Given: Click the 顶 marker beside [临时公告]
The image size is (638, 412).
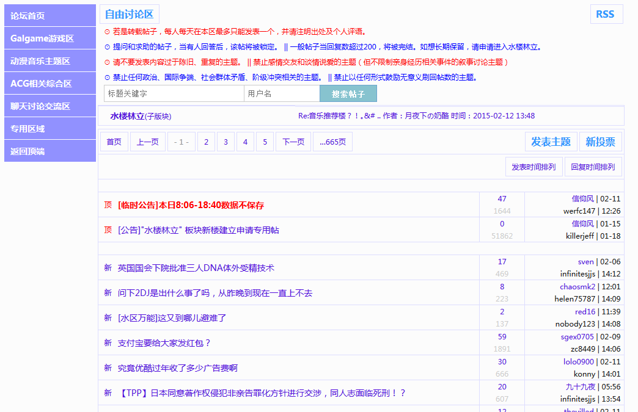Looking at the screenshot, I should pyautogui.click(x=108, y=205).
